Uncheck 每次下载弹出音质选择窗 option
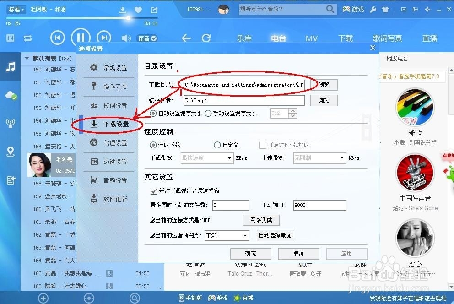The image size is (454, 304). point(154,191)
